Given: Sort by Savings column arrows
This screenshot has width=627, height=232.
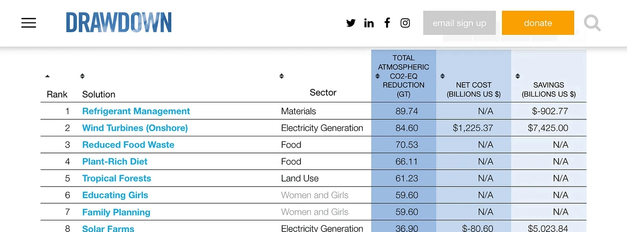Looking at the screenshot, I should tap(518, 76).
